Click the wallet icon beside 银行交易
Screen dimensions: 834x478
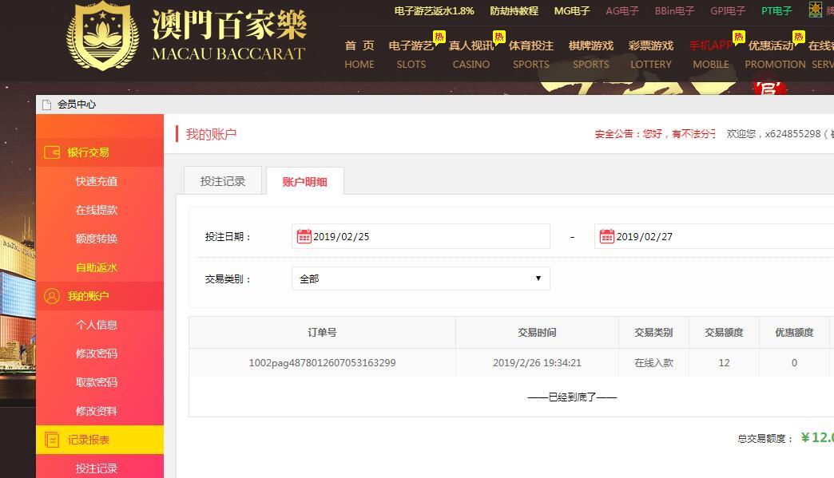pyautogui.click(x=52, y=152)
